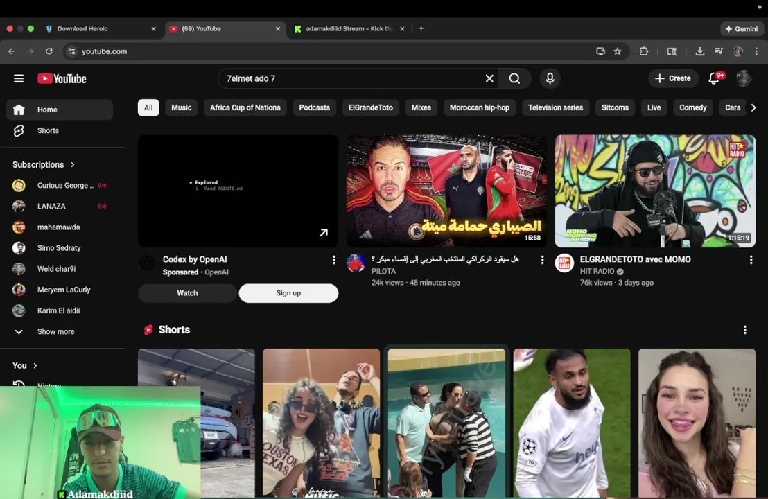Open Karim El aidii subscription channel
The width and height of the screenshot is (768, 499).
click(x=60, y=310)
